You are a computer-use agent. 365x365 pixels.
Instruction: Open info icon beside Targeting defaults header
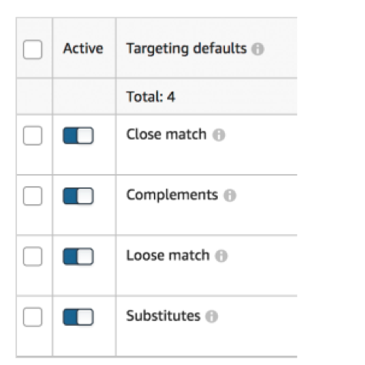tap(257, 49)
